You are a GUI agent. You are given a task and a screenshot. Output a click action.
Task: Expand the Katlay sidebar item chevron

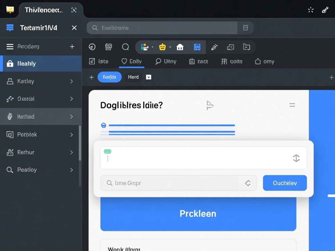point(72,81)
